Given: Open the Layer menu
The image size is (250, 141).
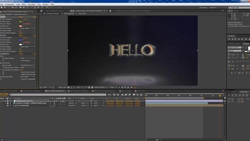Looking at the screenshot, I should click(18, 4).
